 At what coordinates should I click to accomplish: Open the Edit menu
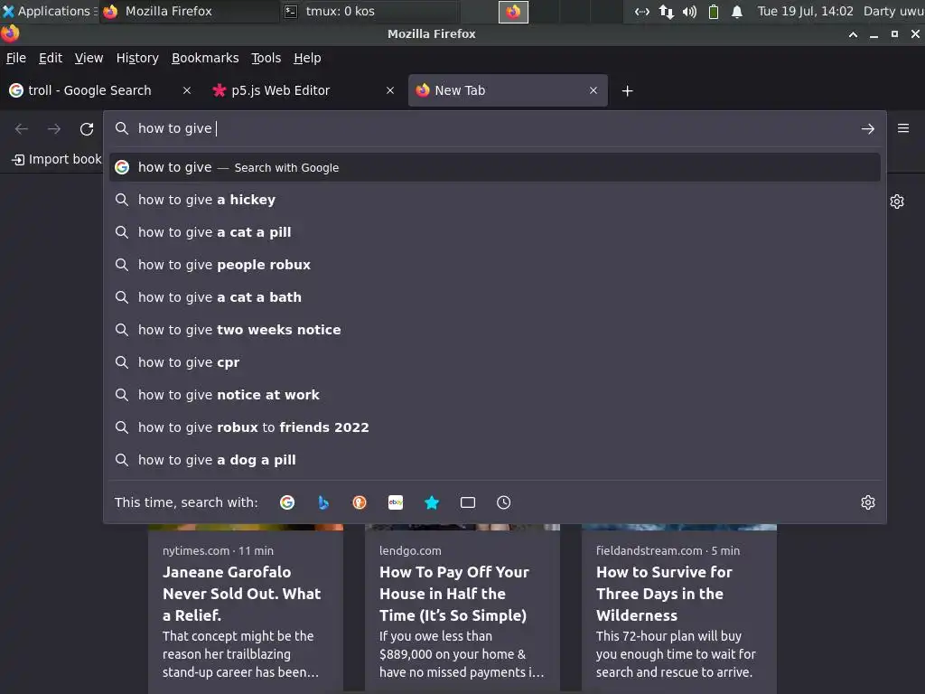(x=51, y=58)
